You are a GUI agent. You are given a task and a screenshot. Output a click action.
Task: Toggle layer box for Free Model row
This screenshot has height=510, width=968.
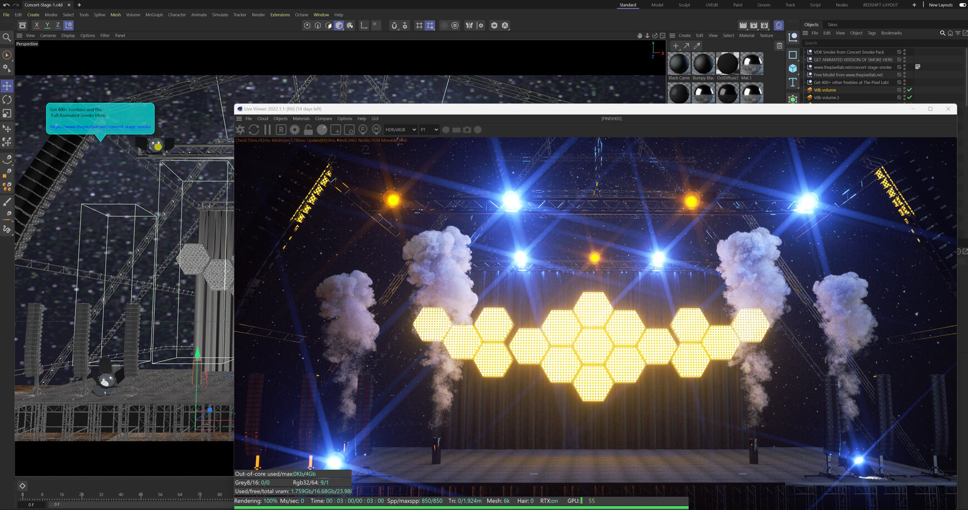899,75
